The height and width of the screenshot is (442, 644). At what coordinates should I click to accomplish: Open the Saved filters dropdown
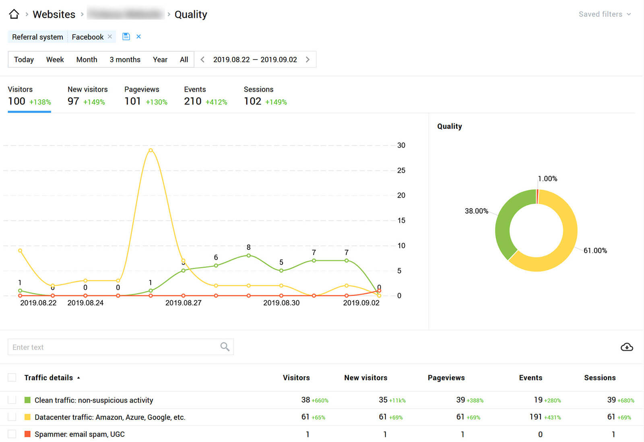[605, 14]
